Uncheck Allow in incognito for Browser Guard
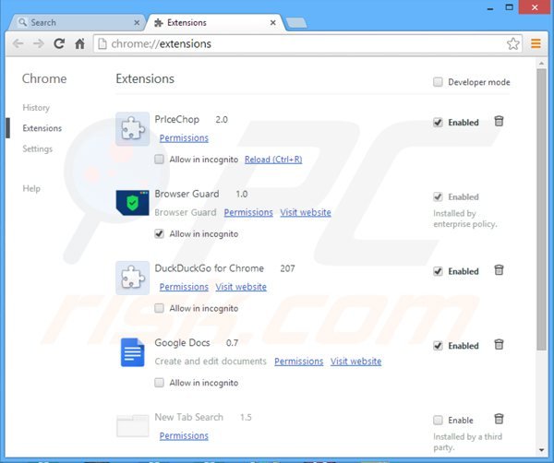554x463 pixels. click(160, 233)
